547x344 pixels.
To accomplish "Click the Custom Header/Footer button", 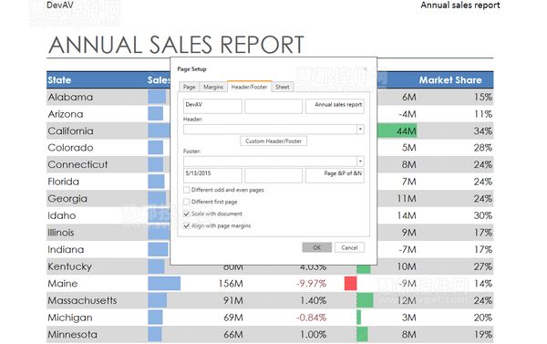I will [x=273, y=141].
